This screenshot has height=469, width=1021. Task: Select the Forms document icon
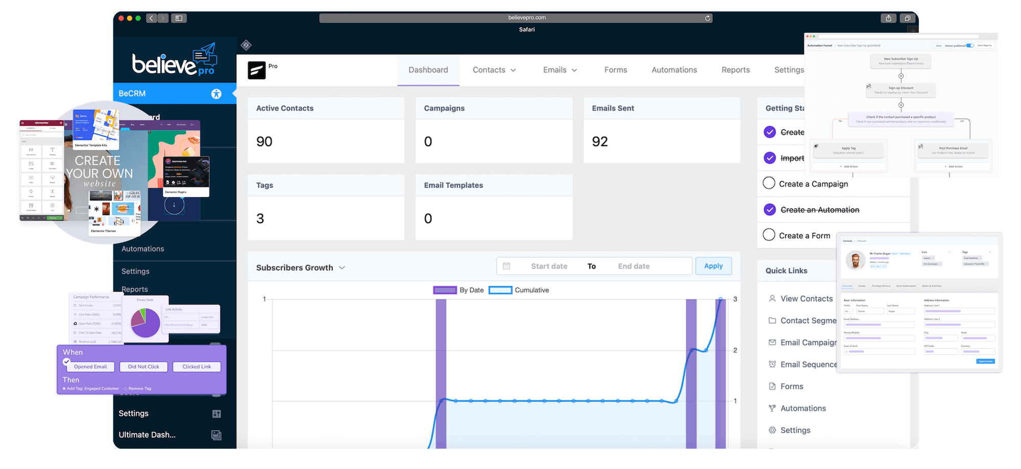coord(771,386)
